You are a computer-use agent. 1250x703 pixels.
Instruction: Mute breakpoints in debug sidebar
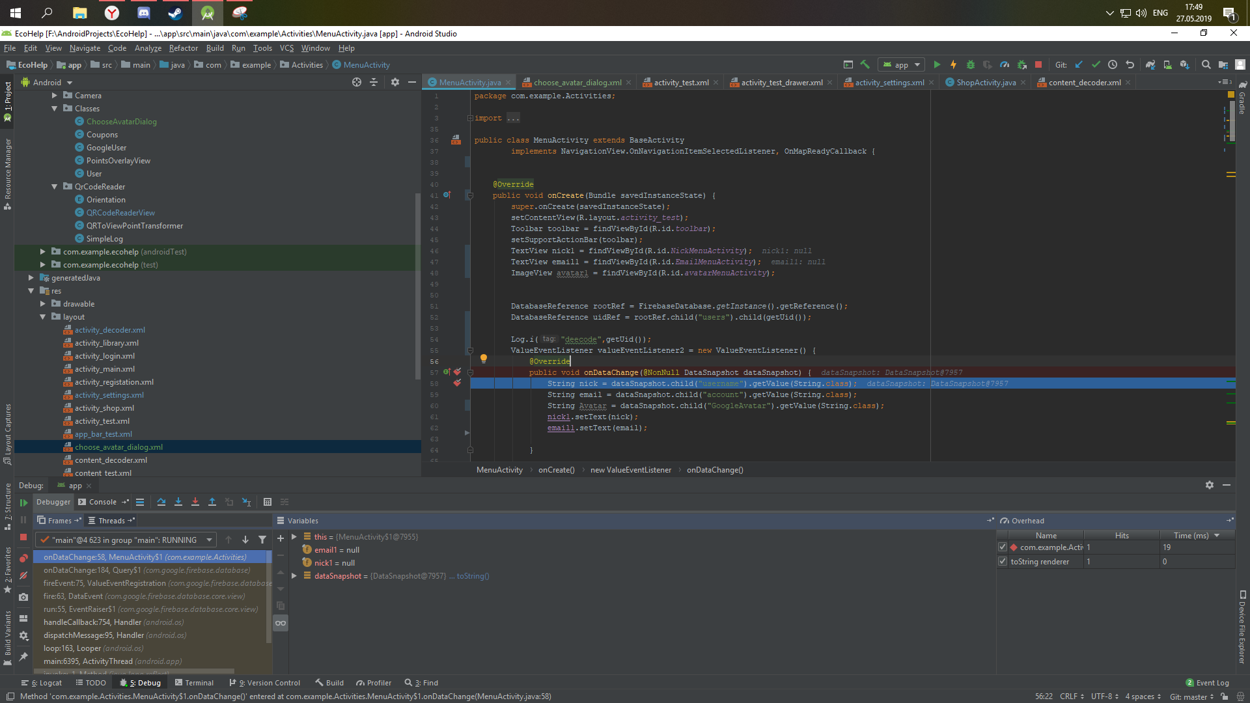point(23,576)
